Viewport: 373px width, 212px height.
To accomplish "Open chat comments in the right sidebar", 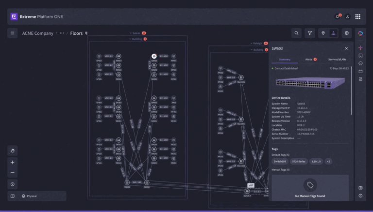I will [x=360, y=63].
